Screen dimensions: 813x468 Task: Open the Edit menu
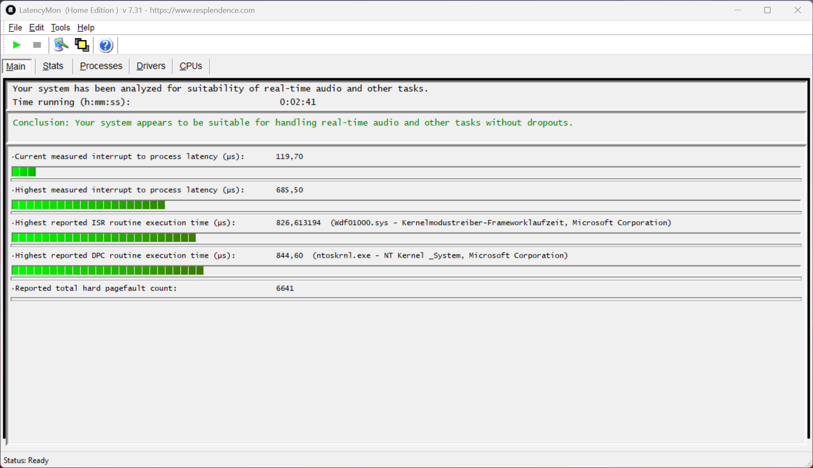click(x=36, y=27)
